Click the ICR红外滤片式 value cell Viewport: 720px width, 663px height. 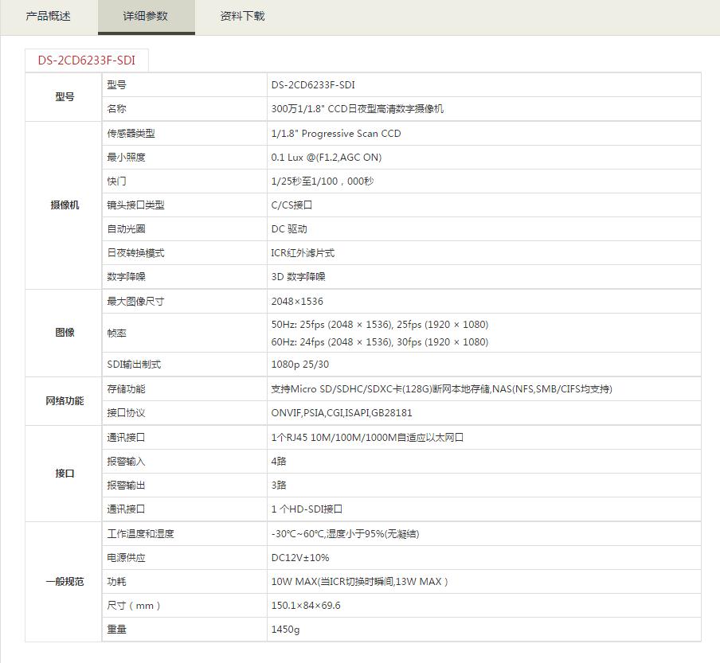click(x=303, y=253)
